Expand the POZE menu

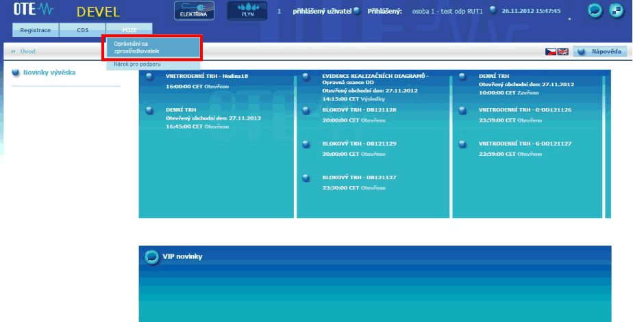129,30
